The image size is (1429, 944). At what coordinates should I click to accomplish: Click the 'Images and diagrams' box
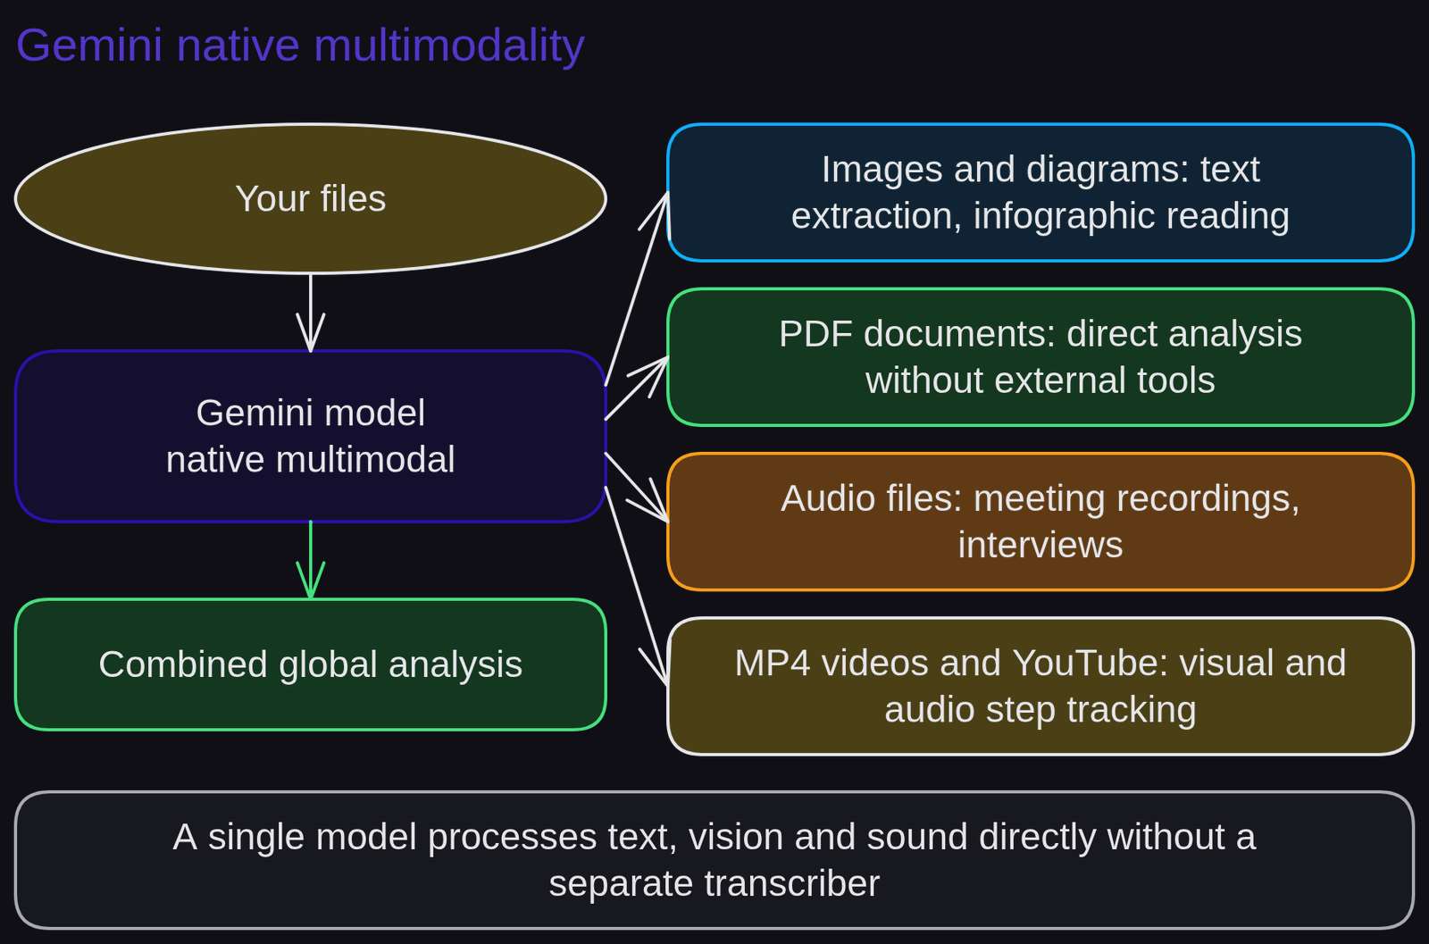point(1040,193)
